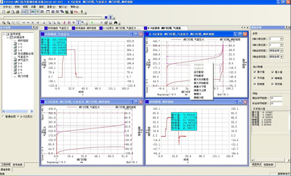Click the open folder icon
The width and height of the screenshot is (291, 176).
(9, 12)
